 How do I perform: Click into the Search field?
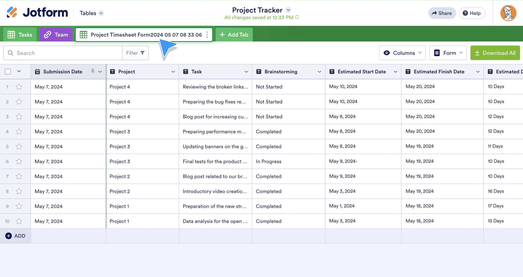point(65,53)
